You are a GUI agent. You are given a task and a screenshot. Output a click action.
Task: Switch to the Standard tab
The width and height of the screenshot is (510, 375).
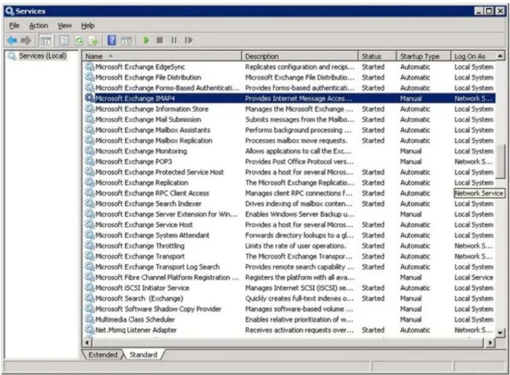[x=143, y=355]
